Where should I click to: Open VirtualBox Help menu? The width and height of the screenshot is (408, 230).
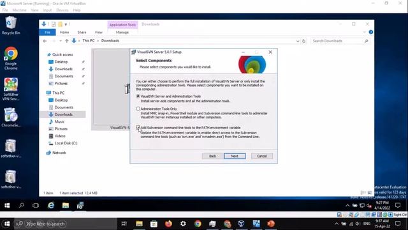[76, 10]
